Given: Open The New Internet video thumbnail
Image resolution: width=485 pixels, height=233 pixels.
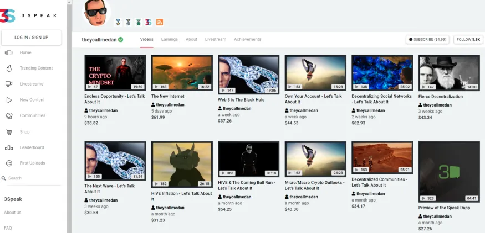Looking at the screenshot, I should pos(182,73).
